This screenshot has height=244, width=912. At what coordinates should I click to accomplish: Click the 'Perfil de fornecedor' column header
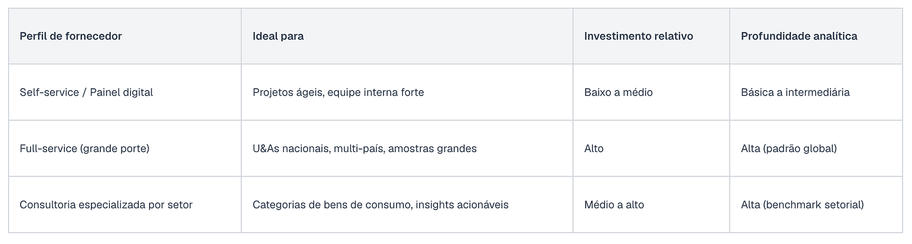(125, 36)
